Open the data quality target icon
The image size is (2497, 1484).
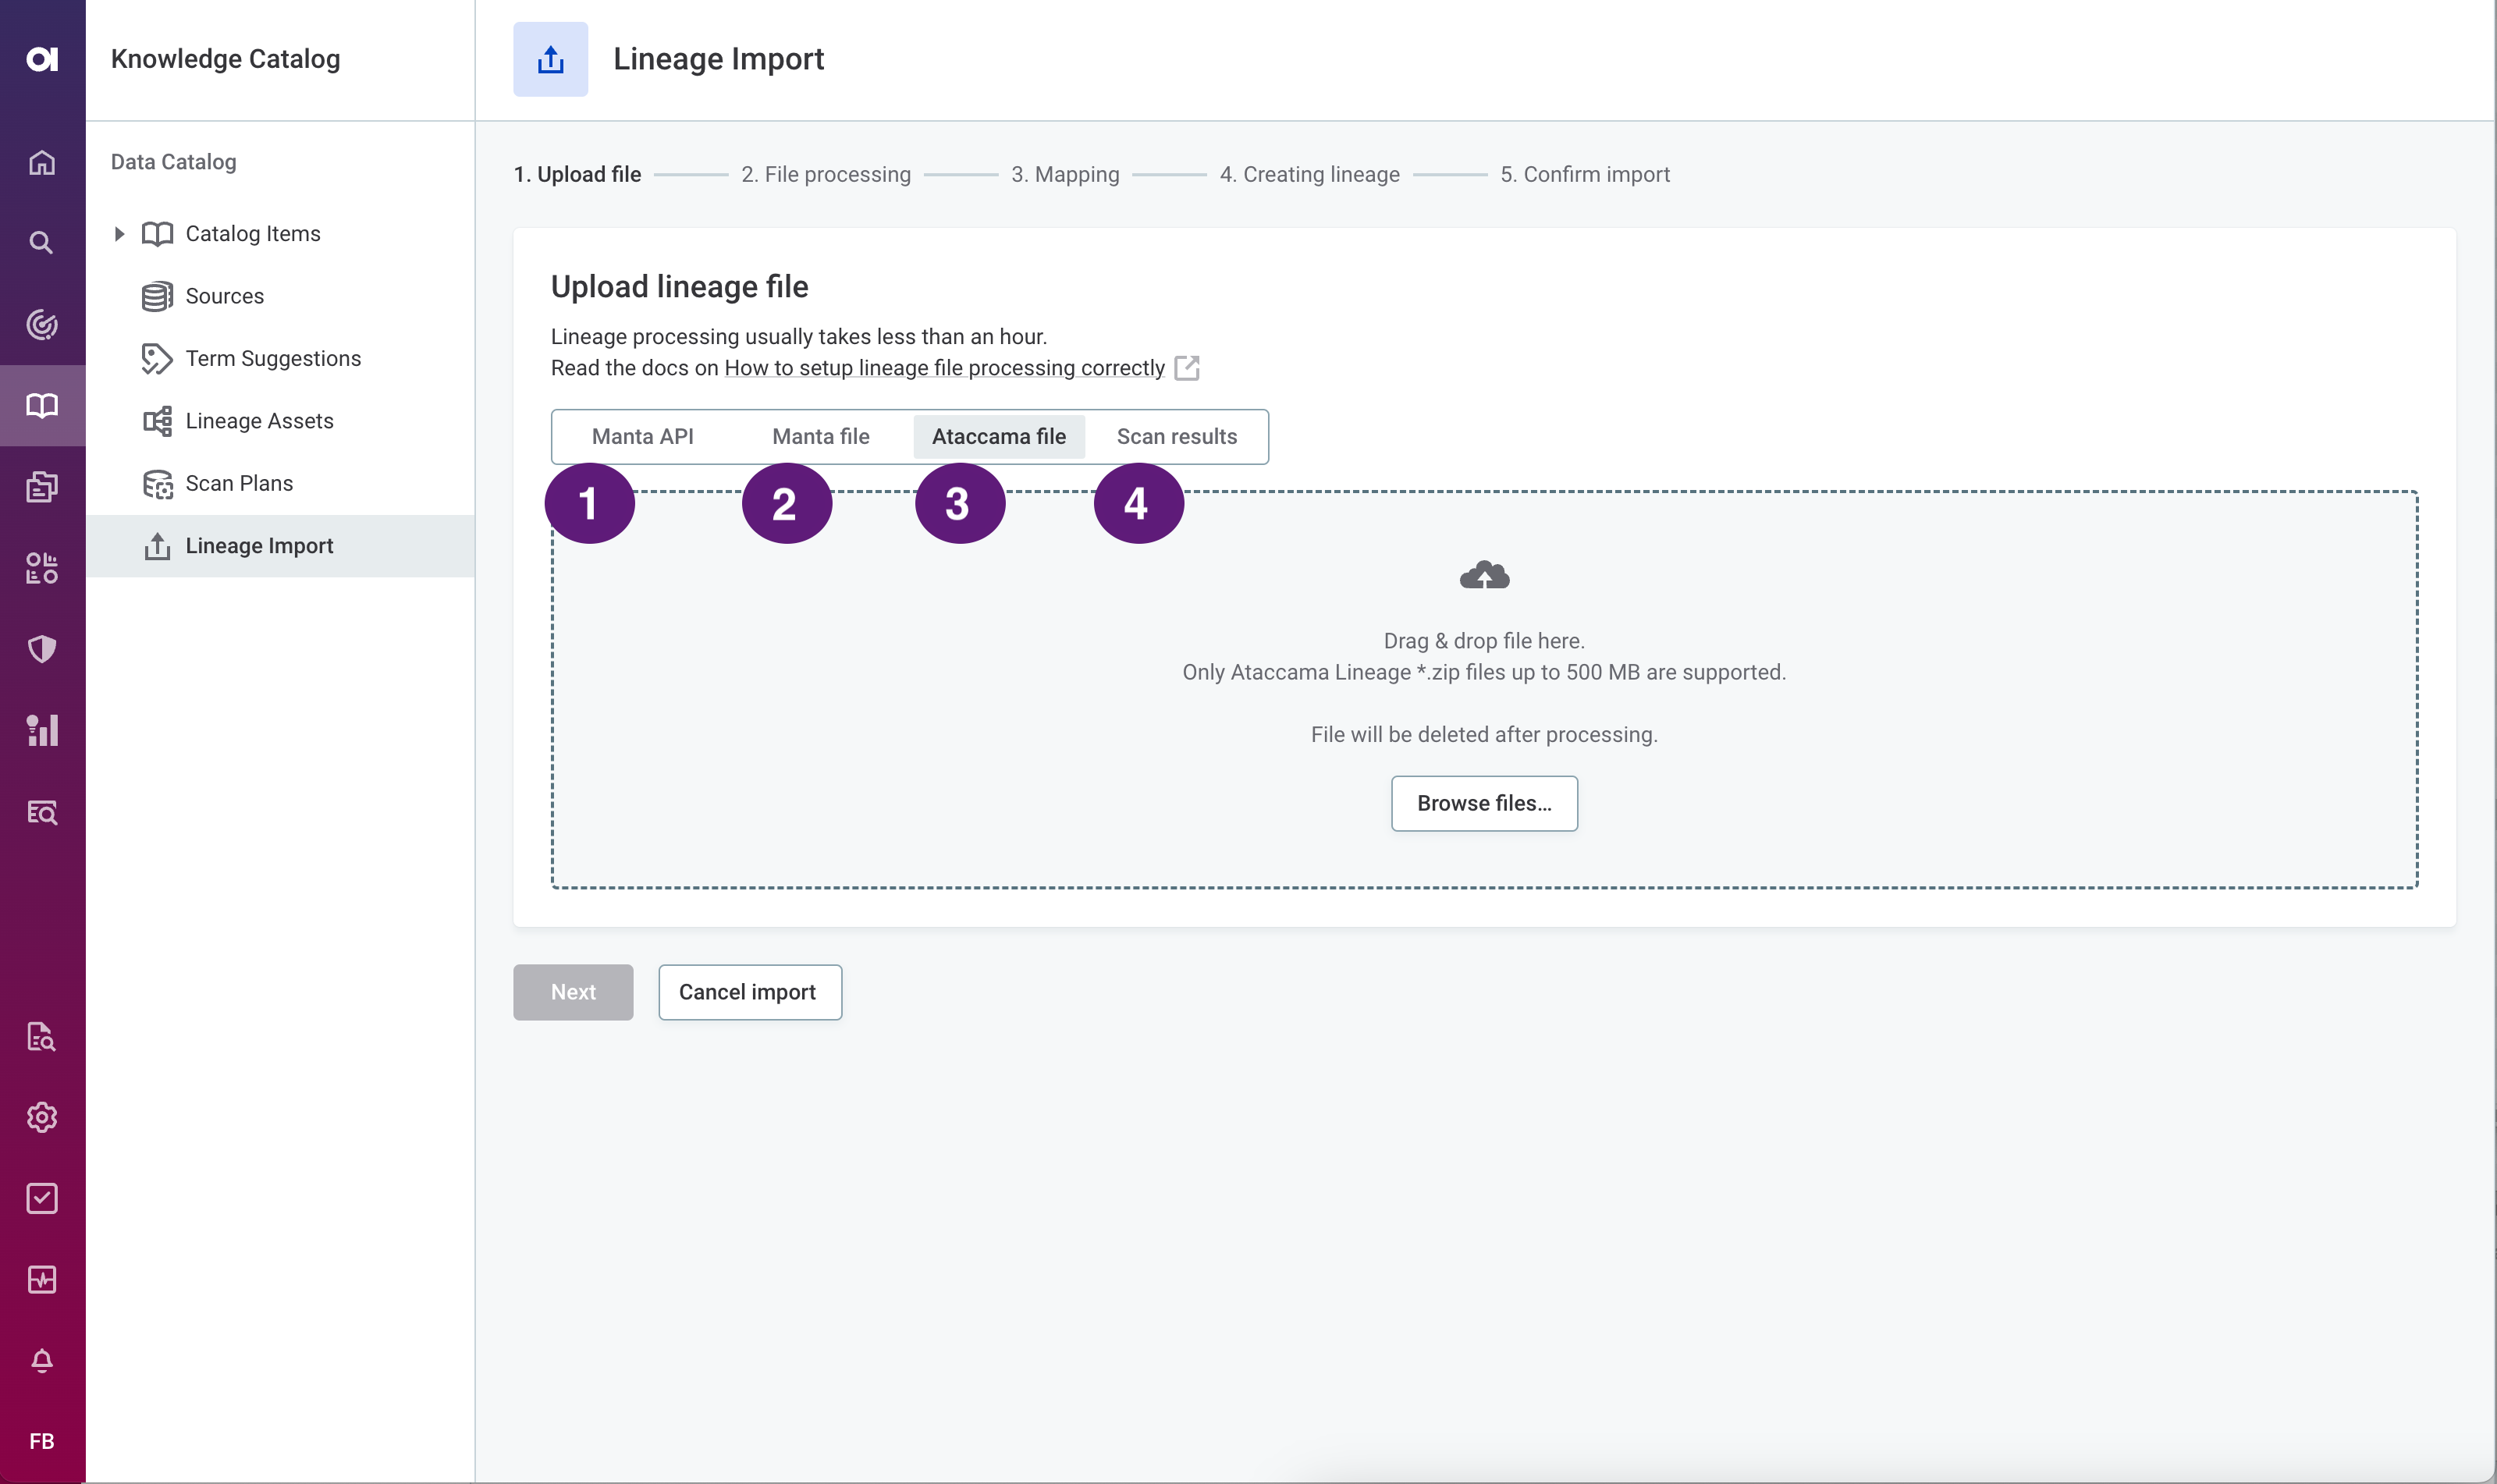tap(43, 324)
